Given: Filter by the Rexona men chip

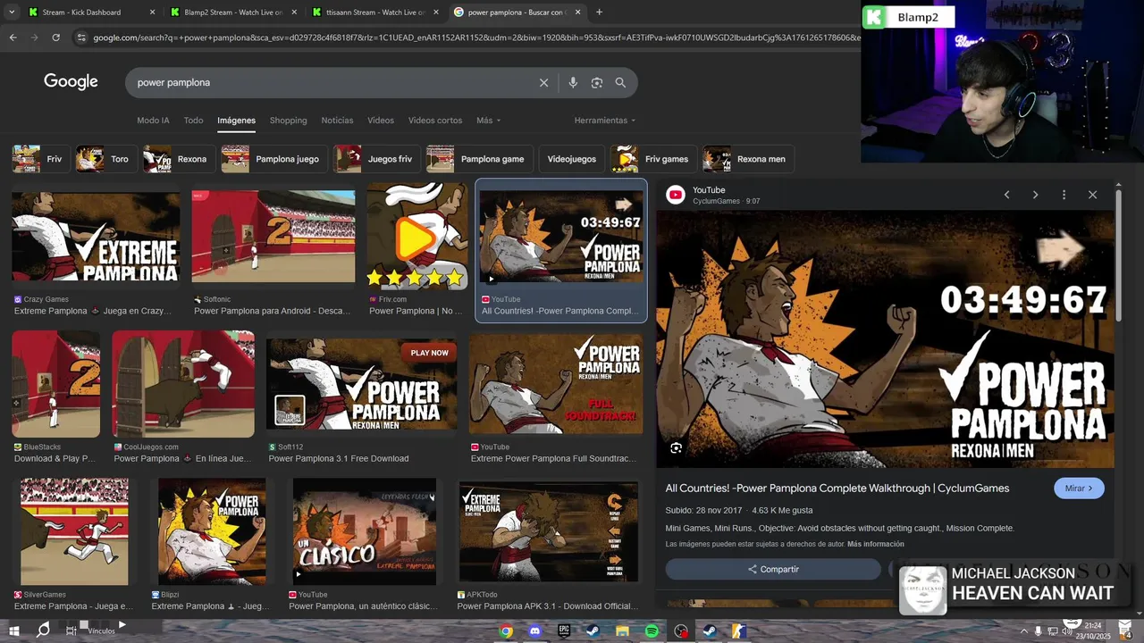Looking at the screenshot, I should pos(748,159).
